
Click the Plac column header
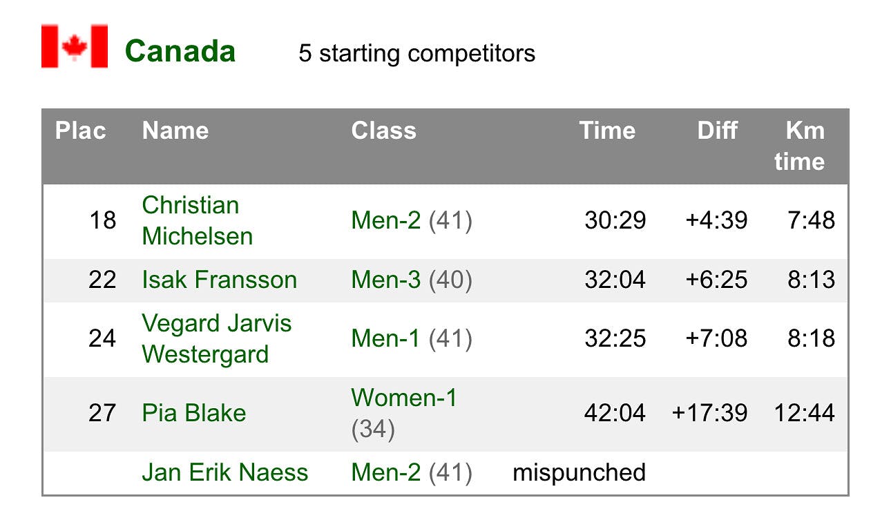pyautogui.click(x=81, y=131)
